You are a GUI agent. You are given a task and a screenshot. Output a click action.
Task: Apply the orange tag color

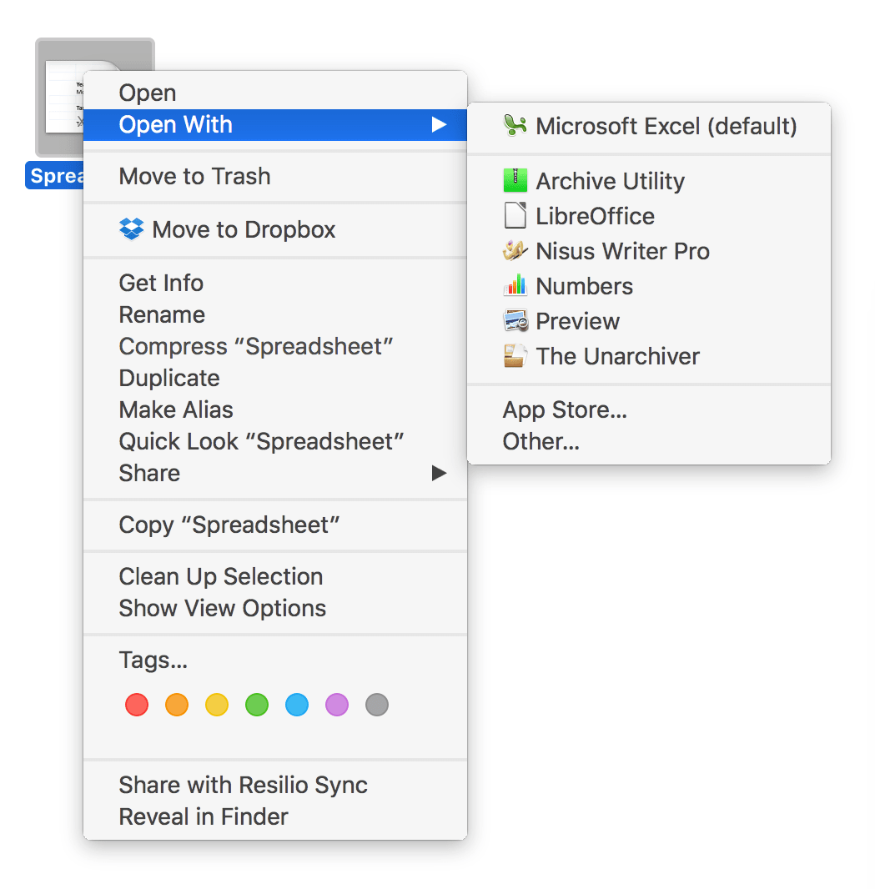177,705
